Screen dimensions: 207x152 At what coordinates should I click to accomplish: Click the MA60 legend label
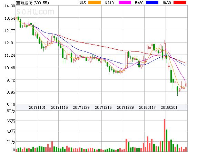(x=166, y=3)
